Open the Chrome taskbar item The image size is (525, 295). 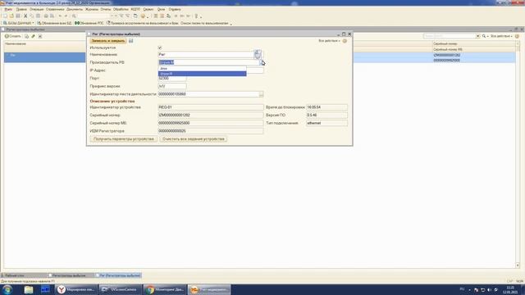165,289
